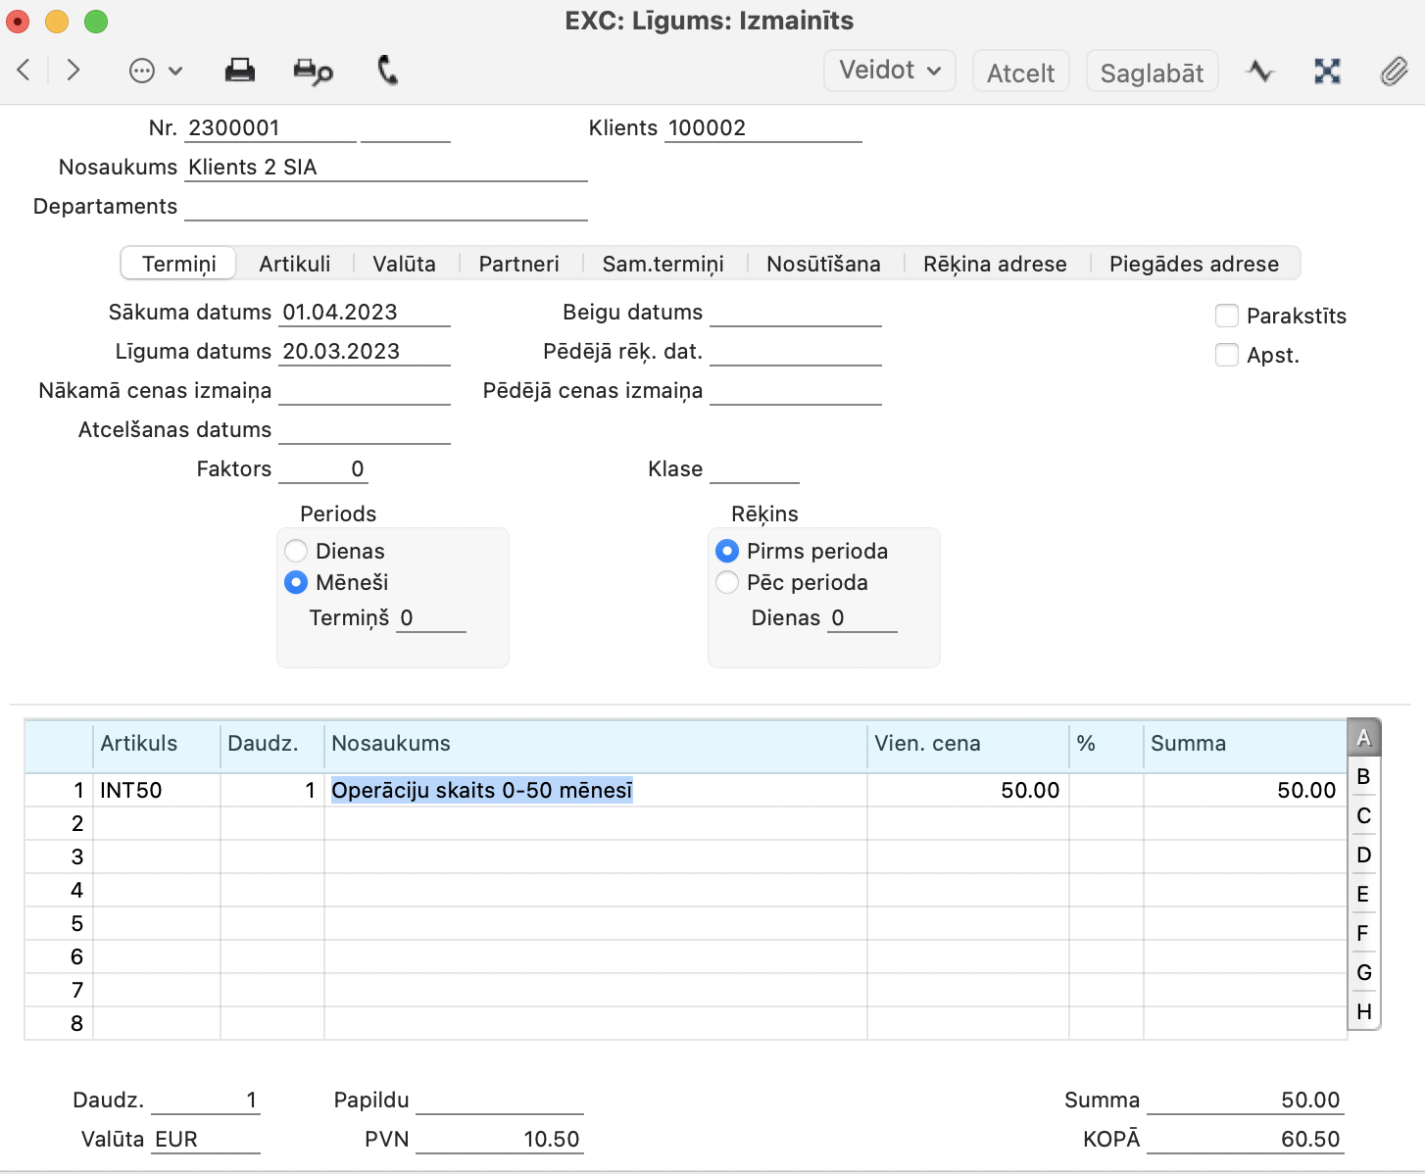
Task: Expand the Veidot dropdown menu
Action: (x=890, y=71)
